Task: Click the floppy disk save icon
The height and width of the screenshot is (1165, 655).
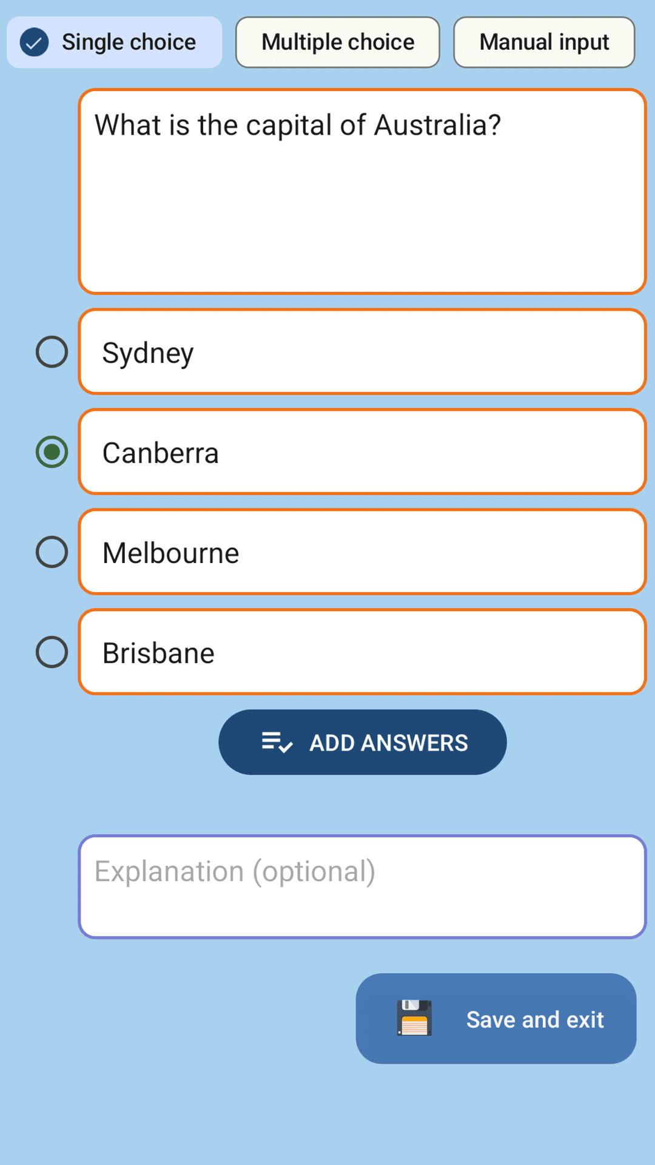Action: click(415, 1018)
